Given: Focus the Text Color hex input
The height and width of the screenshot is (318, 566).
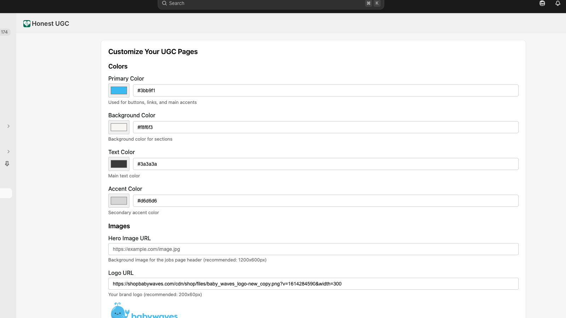Looking at the screenshot, I should [325, 164].
